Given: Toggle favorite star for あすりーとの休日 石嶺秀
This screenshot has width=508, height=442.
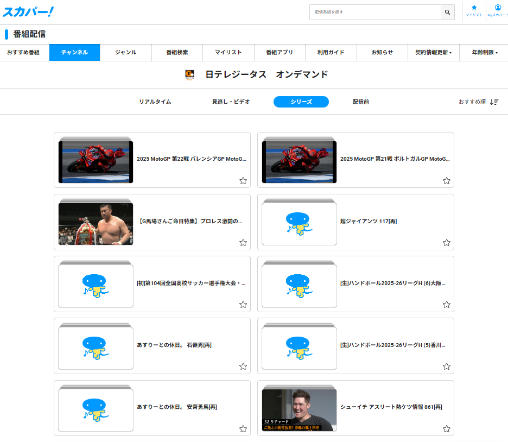Looking at the screenshot, I should (x=243, y=367).
